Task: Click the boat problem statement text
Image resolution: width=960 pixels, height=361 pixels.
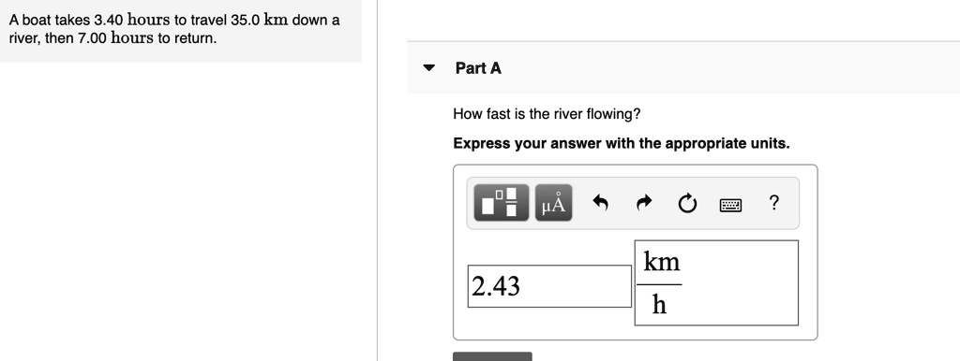Action: click(x=174, y=29)
